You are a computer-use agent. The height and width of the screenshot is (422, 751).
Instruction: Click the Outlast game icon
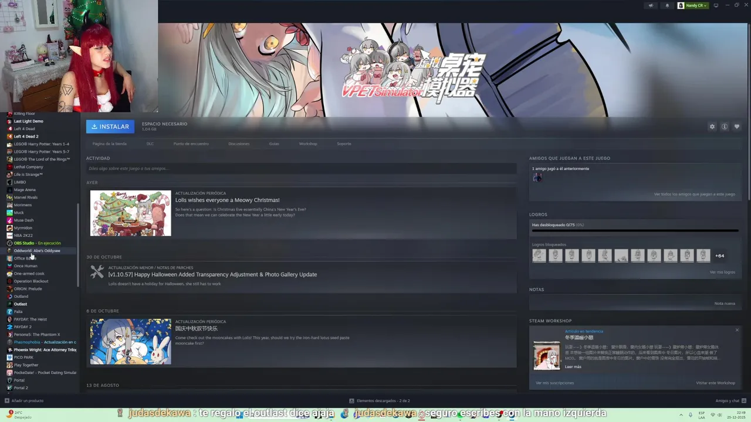click(x=9, y=304)
